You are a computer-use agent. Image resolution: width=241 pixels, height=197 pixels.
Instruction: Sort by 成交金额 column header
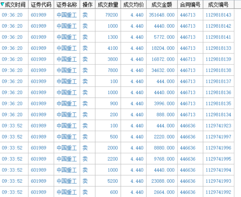click(162, 5)
